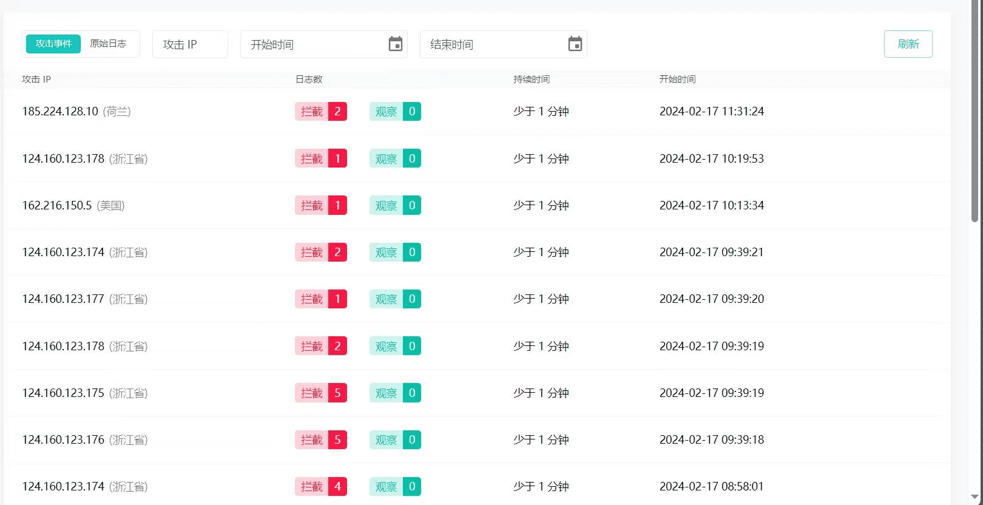Click timestamp 2024-02-17 08:58:01
The width and height of the screenshot is (983, 505).
(712, 487)
